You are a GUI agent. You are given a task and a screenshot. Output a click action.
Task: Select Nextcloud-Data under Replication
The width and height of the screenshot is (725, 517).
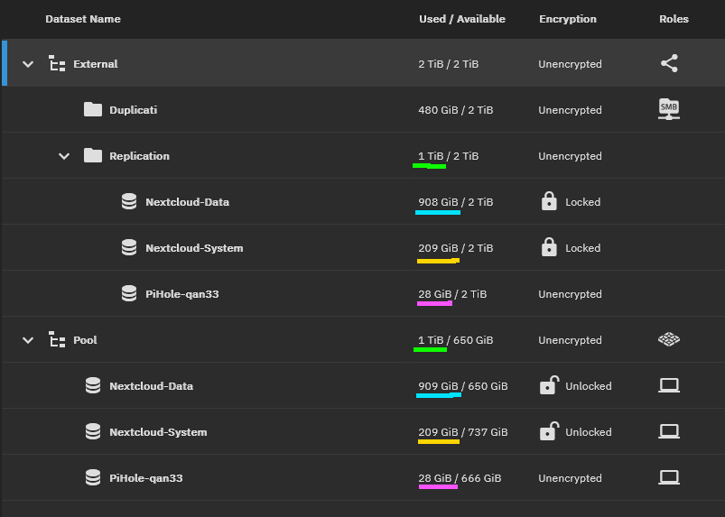[187, 202]
